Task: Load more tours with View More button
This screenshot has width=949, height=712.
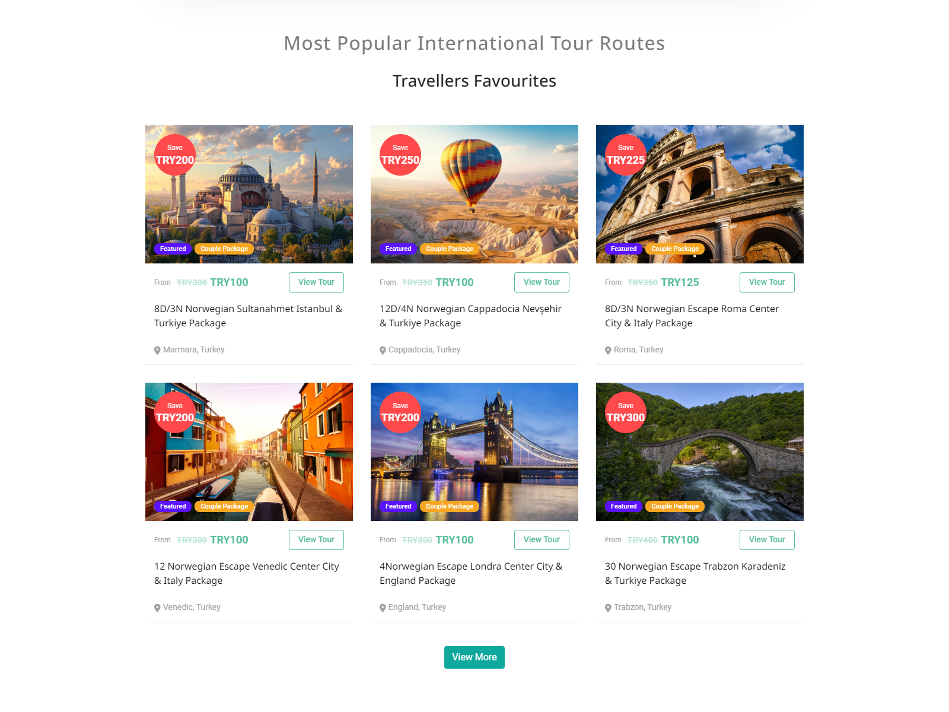Action: pos(474,657)
